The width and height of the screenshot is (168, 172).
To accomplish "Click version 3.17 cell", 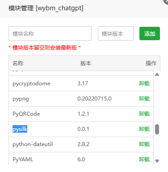I will coord(83,84).
